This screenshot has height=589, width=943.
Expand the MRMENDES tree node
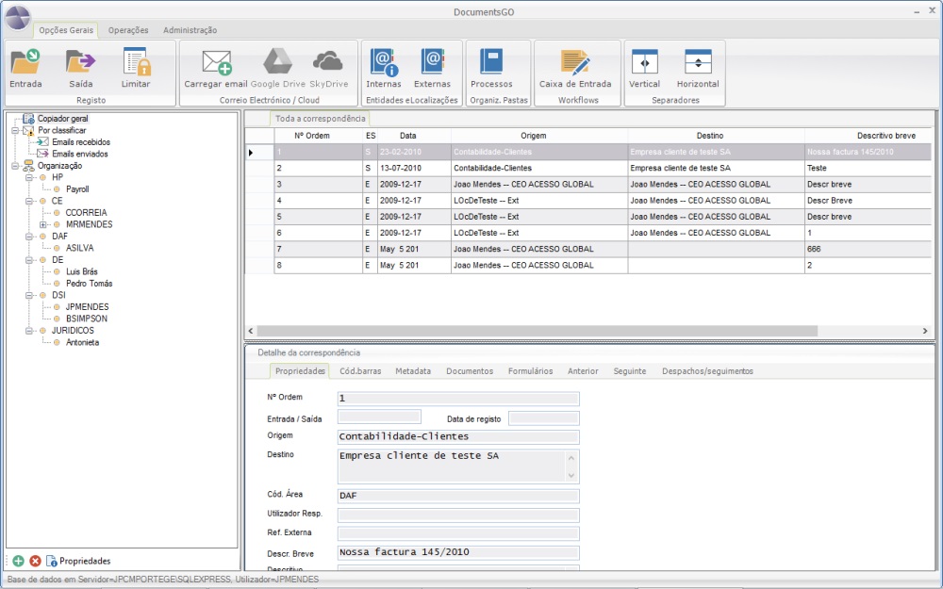click(x=43, y=224)
